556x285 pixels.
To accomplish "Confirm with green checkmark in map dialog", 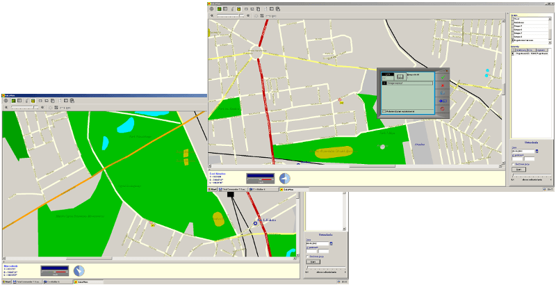I will click(x=443, y=77).
